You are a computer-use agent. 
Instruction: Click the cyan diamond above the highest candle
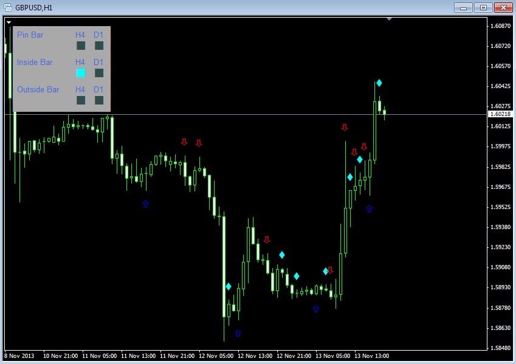[x=379, y=83]
